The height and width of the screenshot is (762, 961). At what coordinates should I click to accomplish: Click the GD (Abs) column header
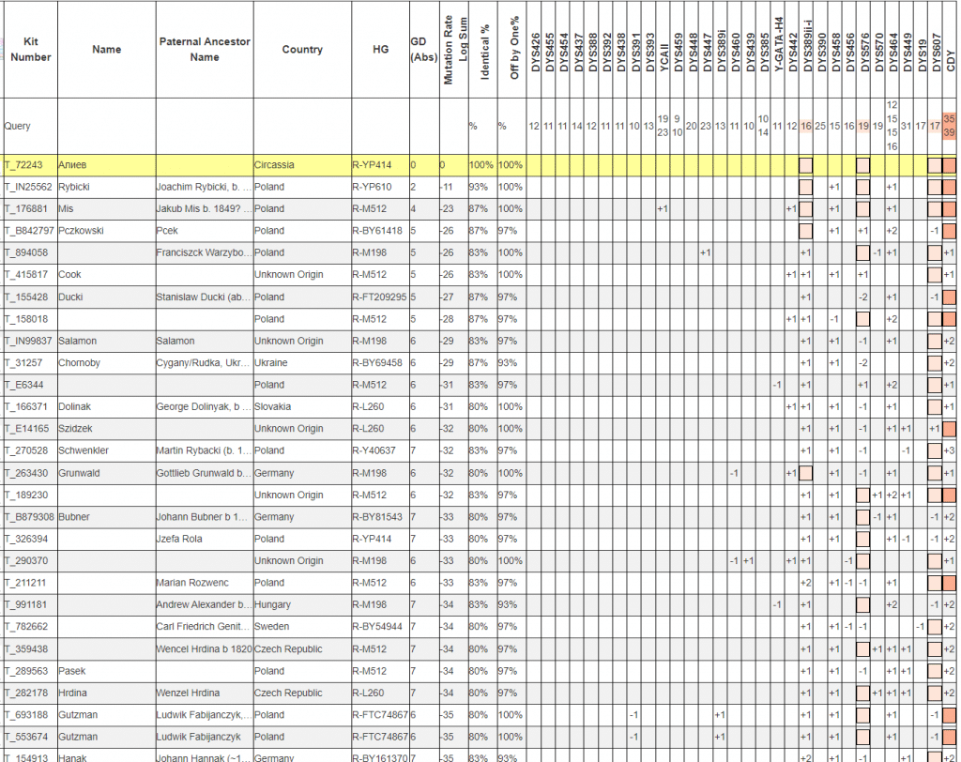(423, 50)
